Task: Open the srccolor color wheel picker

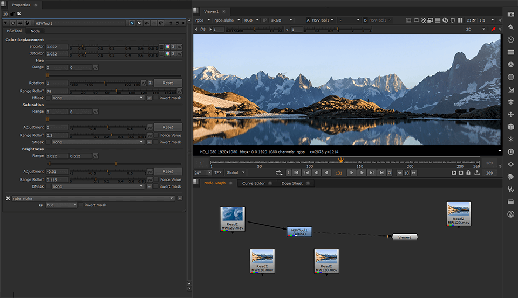Action: point(167,47)
